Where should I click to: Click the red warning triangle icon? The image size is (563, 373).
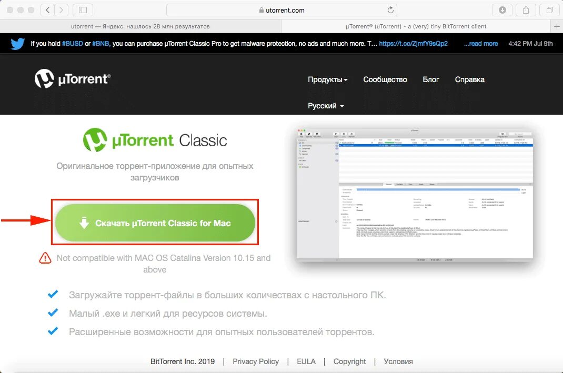pyautogui.click(x=45, y=258)
